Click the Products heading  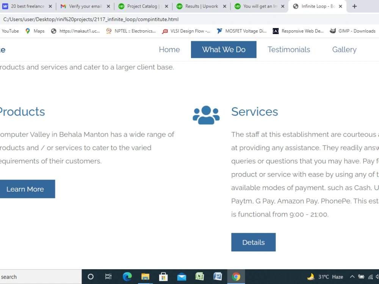tap(22, 112)
